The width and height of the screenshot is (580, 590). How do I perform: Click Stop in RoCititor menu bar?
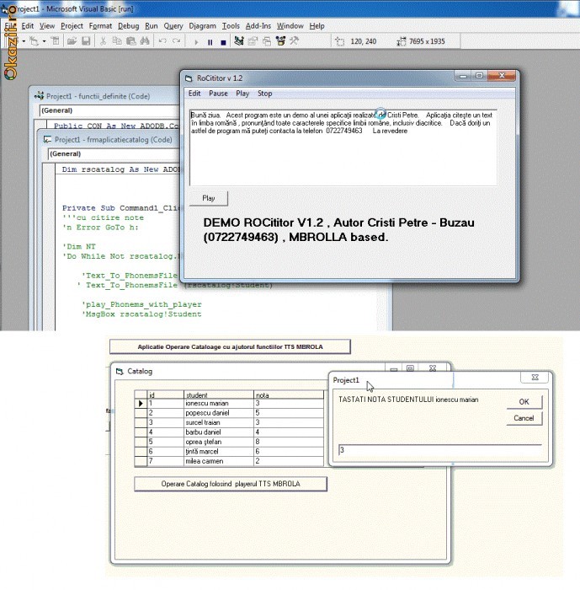tap(264, 94)
